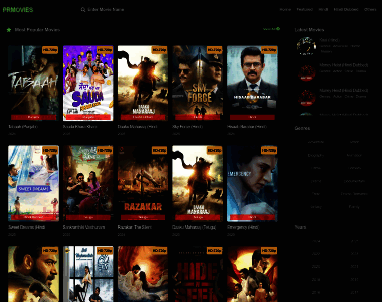Click the Hisaab Barabar (Hindi) title
The height and width of the screenshot is (302, 382).
click(247, 127)
